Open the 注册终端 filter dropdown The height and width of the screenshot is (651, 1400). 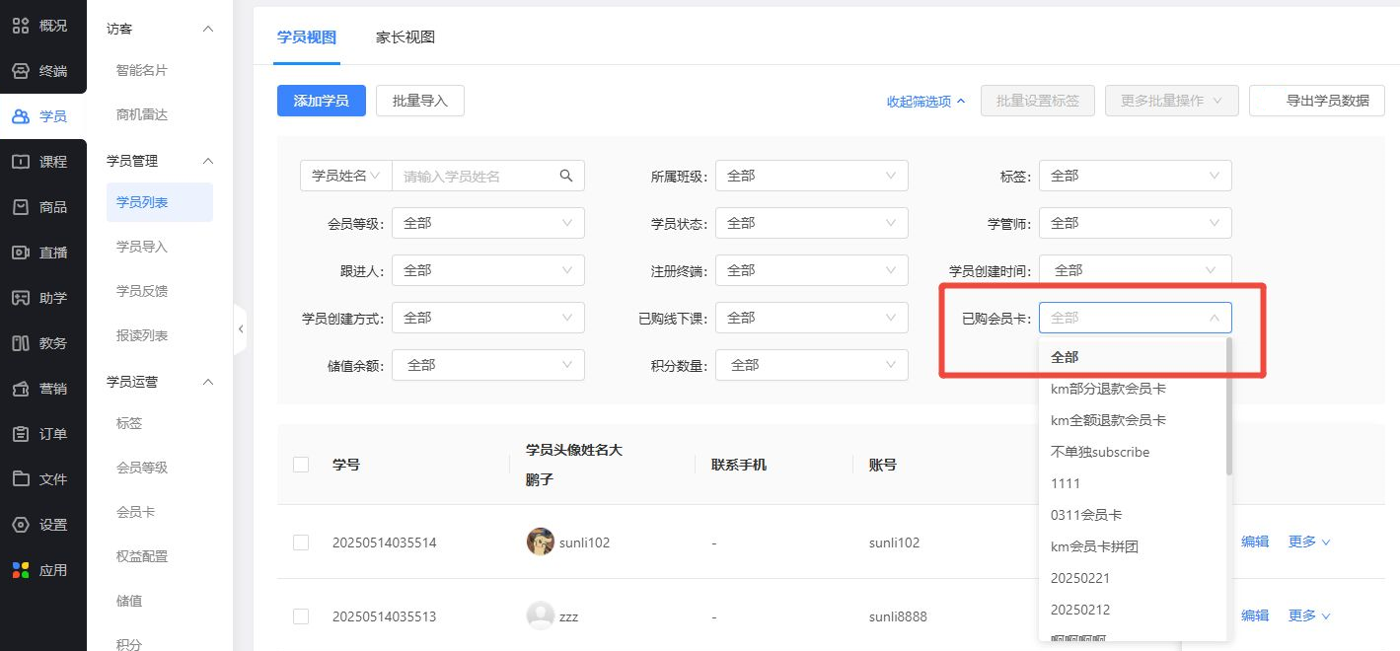pos(812,270)
